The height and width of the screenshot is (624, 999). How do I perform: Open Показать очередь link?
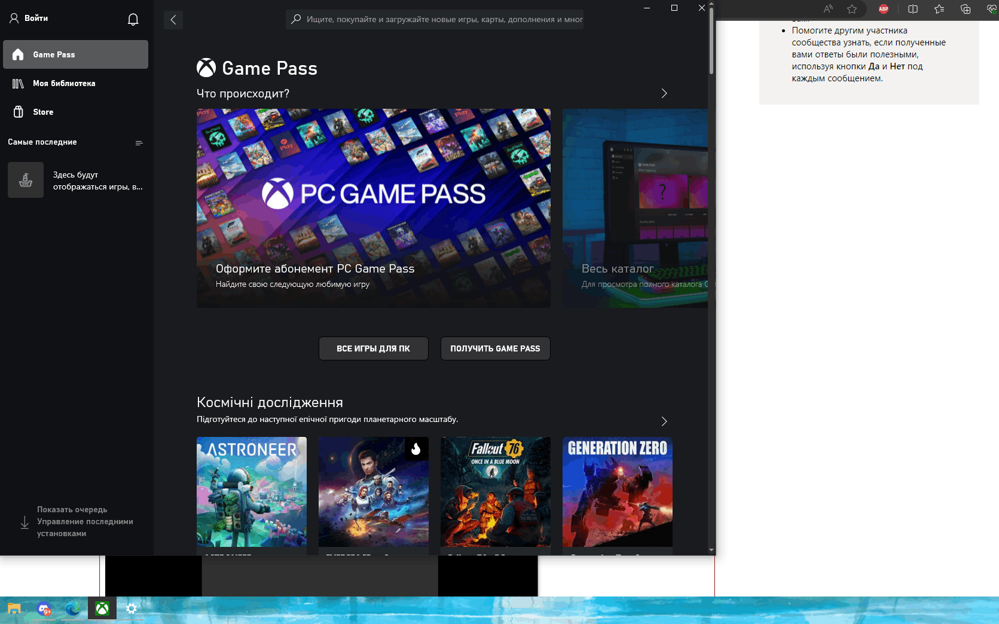[72, 509]
